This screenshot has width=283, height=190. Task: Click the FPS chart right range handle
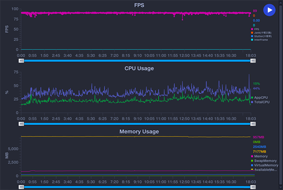(253, 61)
